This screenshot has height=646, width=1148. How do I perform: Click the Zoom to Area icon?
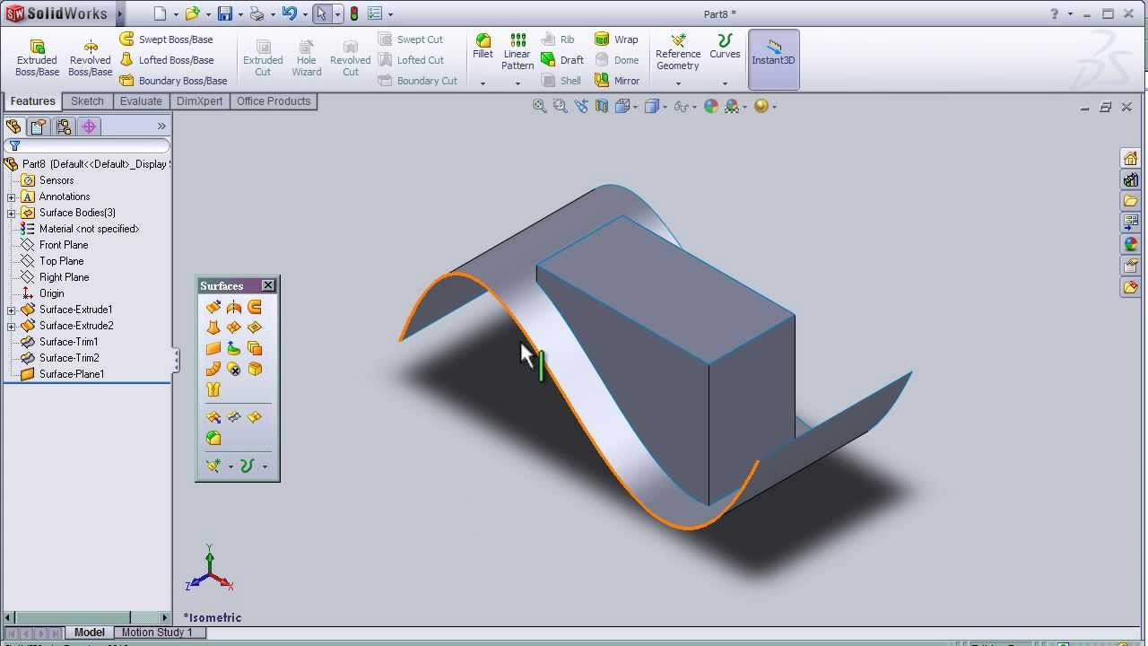coord(560,106)
